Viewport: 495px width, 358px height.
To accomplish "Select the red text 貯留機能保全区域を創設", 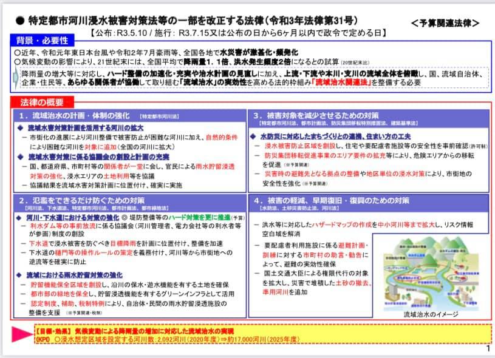I will (x=66, y=285).
